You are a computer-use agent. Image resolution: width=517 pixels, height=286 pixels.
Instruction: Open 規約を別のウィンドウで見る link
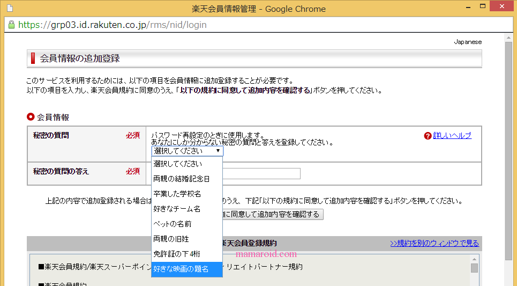434,244
